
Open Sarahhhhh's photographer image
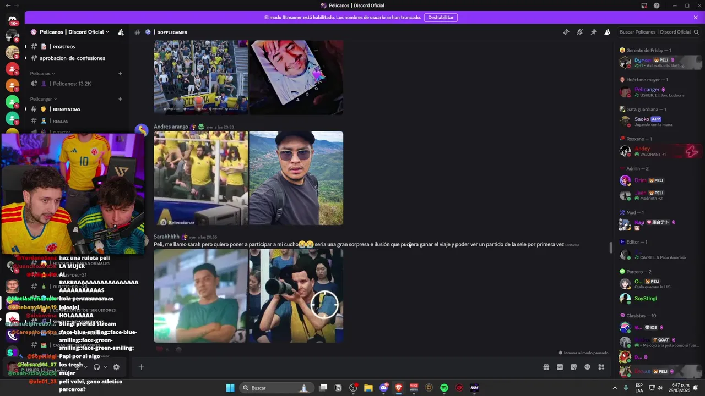coord(296,295)
